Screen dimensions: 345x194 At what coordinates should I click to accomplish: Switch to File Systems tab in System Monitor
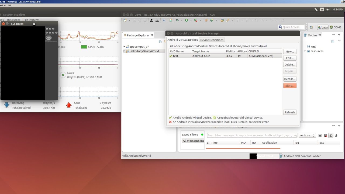32,20
